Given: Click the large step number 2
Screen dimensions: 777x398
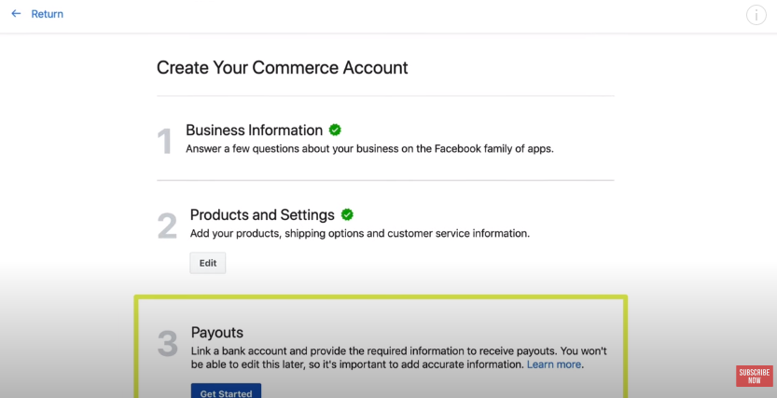Looking at the screenshot, I should tap(167, 226).
